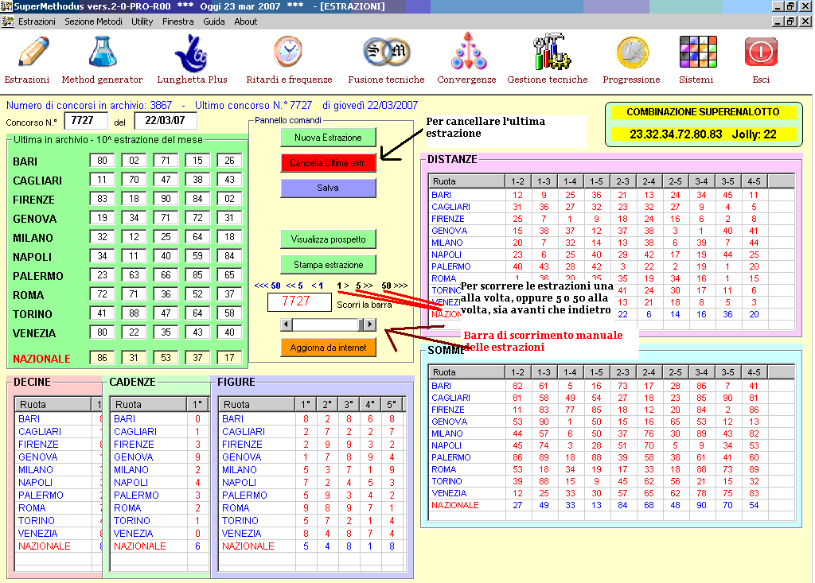Select the VENEZIA row in the FIGURE table
Screen dimensions: 815x583
click(x=312, y=534)
